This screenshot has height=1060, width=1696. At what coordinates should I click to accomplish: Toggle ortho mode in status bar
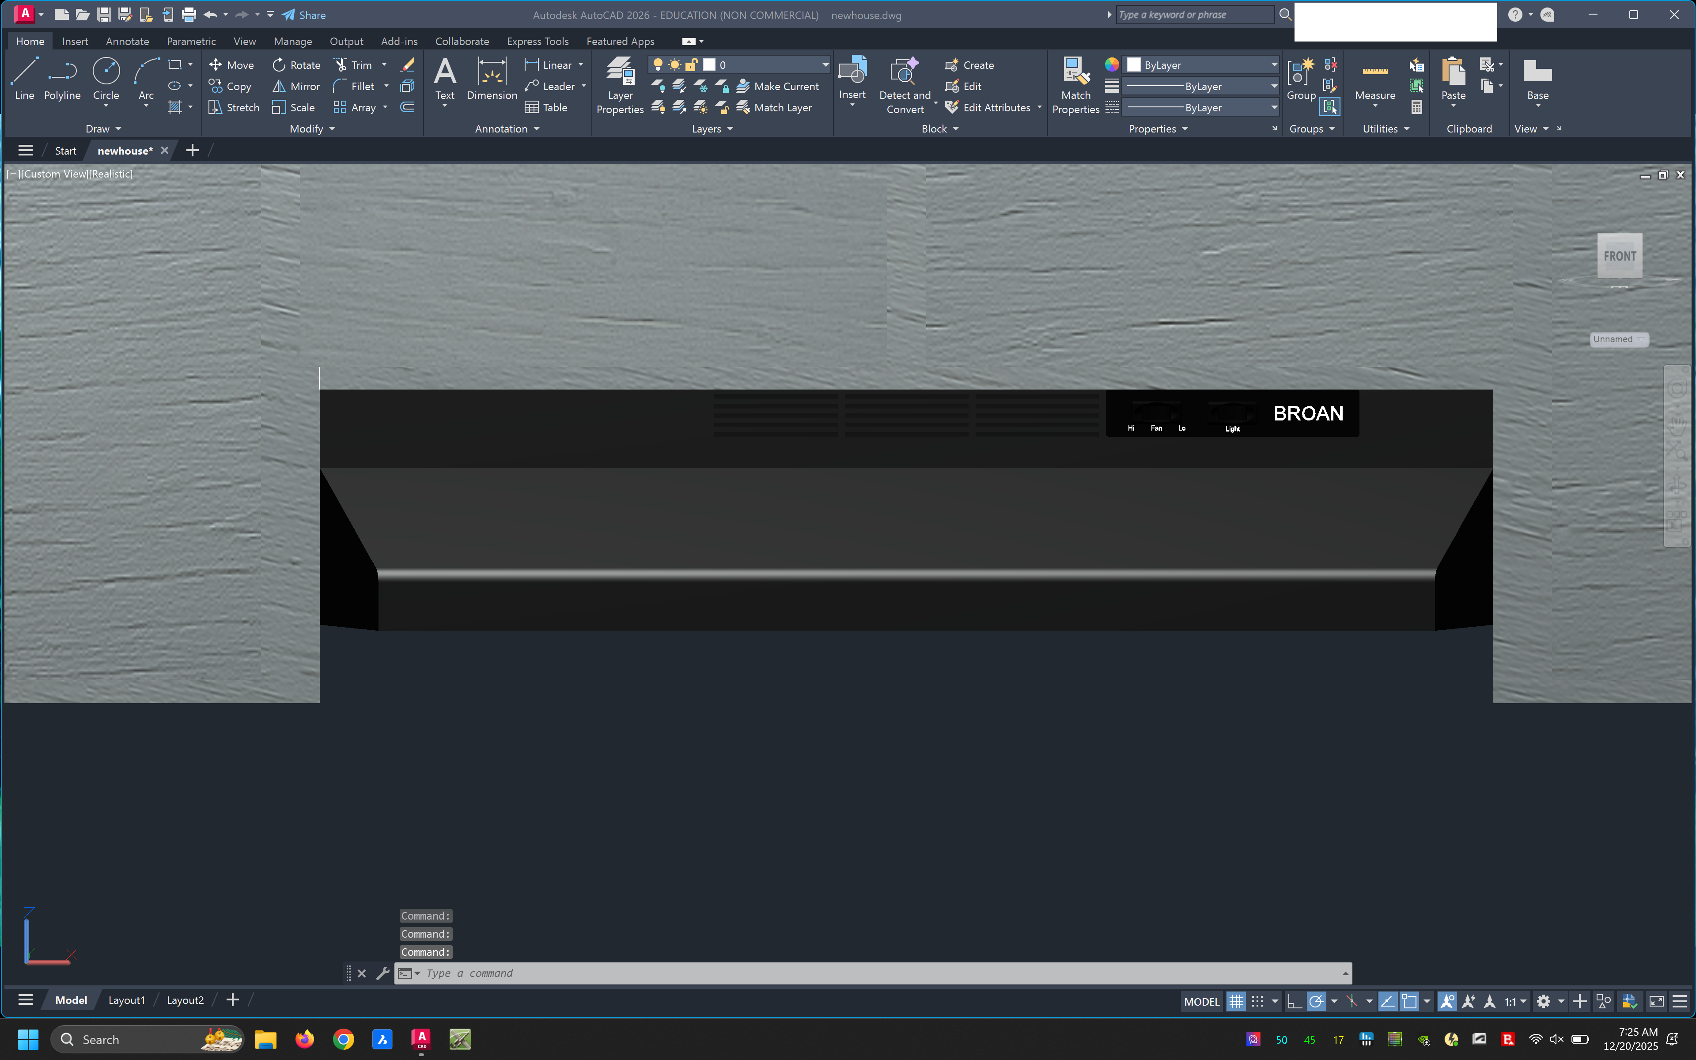(1295, 1001)
